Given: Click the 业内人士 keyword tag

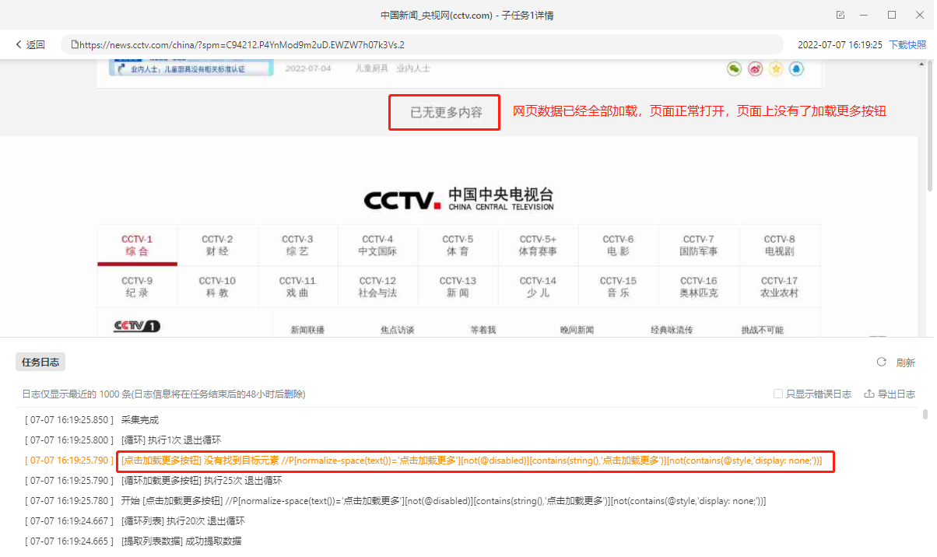Looking at the screenshot, I should pyautogui.click(x=413, y=68).
